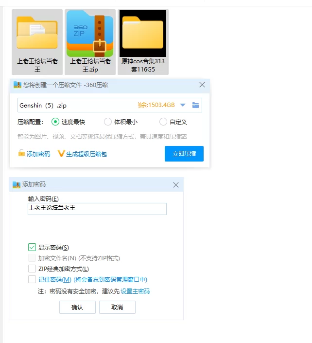Select 体积最小 compression option

coord(108,122)
